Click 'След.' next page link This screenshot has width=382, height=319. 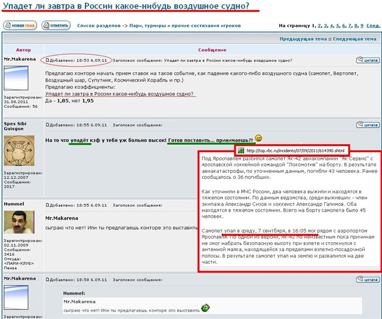373,26
